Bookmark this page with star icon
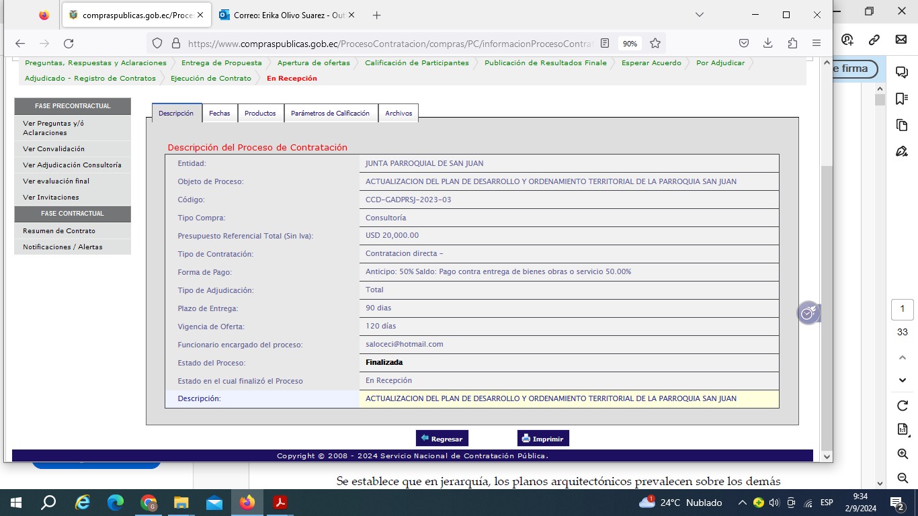The width and height of the screenshot is (918, 516). (655, 44)
